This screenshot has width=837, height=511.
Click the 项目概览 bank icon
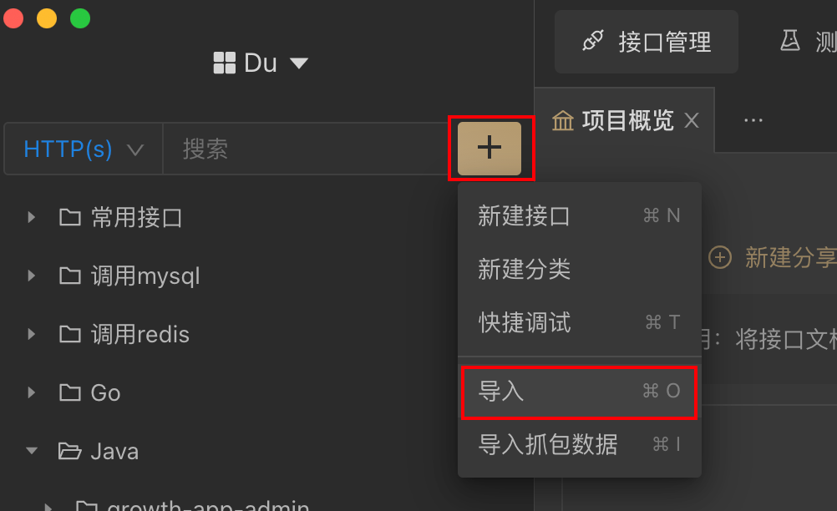[563, 121]
